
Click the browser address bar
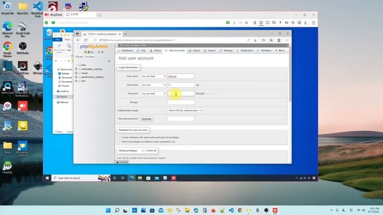[169, 40]
